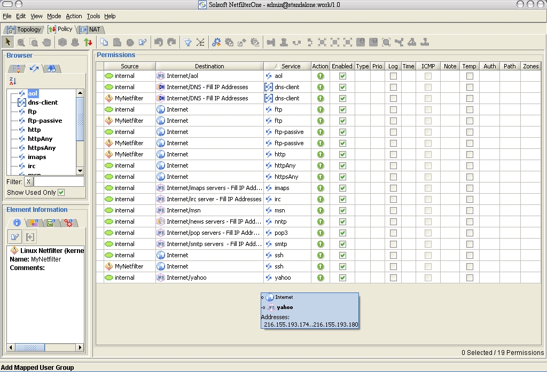Screen dimensions: 547x372
Task: Switch to the Topology tab
Action: pos(24,29)
